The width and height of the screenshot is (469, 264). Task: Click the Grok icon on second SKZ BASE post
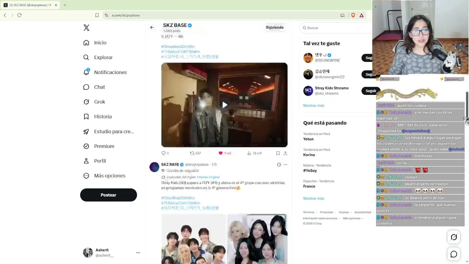pyautogui.click(x=279, y=165)
